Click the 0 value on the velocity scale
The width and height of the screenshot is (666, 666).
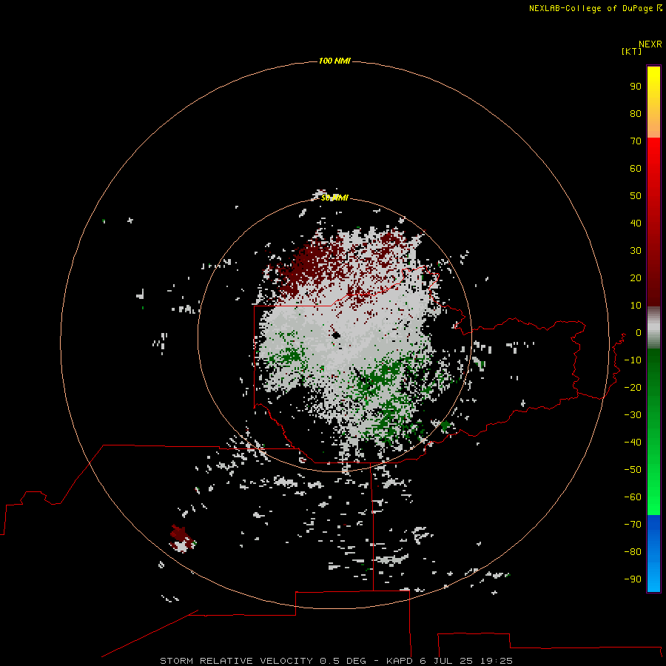tap(639, 333)
